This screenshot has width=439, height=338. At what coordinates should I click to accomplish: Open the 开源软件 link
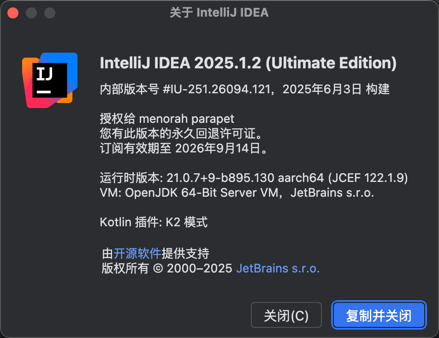[137, 253]
